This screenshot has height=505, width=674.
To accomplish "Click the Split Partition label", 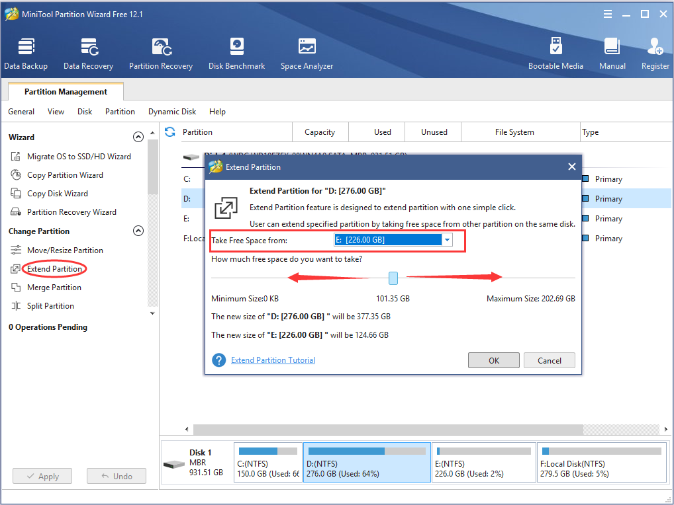I will [51, 306].
